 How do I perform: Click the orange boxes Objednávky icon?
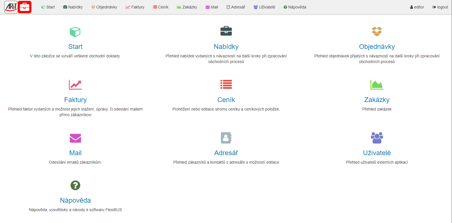pos(377,31)
